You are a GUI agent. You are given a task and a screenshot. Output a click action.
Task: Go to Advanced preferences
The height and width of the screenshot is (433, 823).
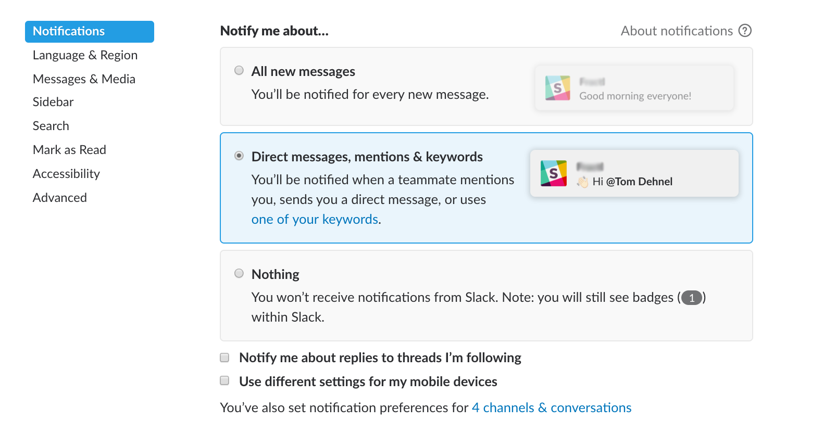pyautogui.click(x=60, y=198)
